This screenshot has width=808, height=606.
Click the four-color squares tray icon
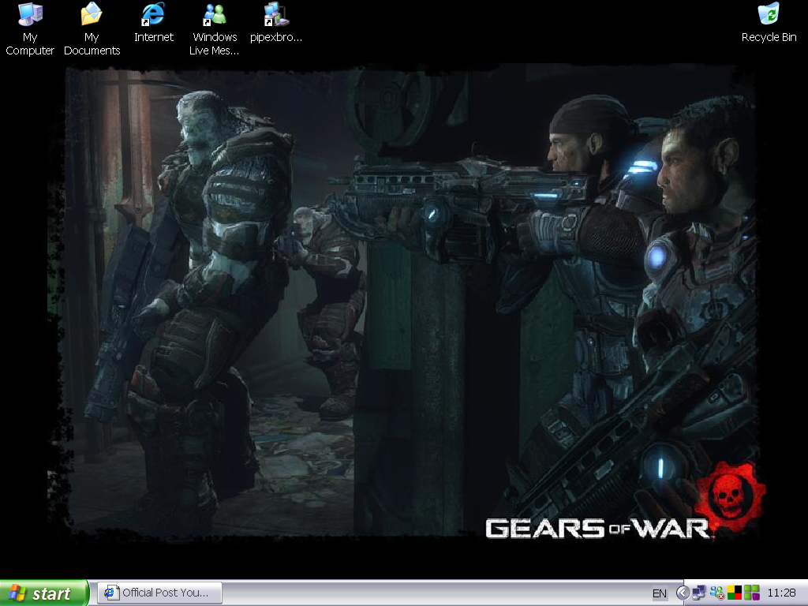735,592
